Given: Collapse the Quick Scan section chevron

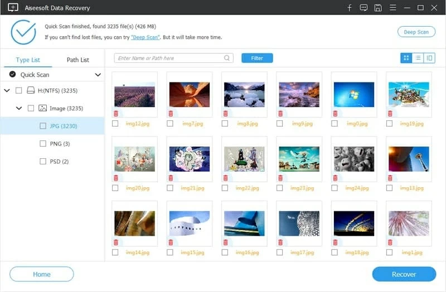Looking at the screenshot, I should pos(98,75).
